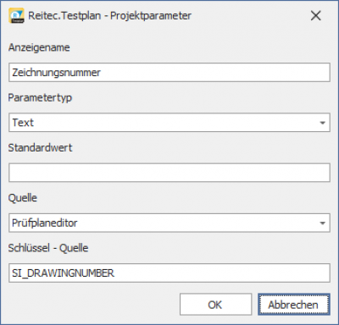Focus the empty Standardwert input field
This screenshot has width=339, height=325.
[x=169, y=173]
